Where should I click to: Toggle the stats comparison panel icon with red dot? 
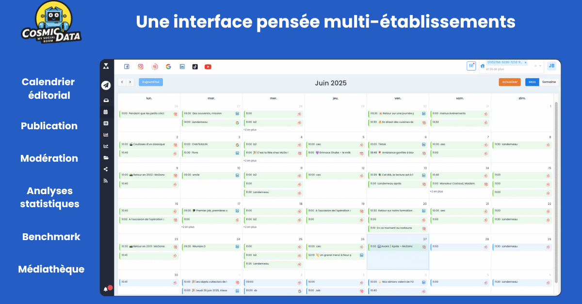471,65
